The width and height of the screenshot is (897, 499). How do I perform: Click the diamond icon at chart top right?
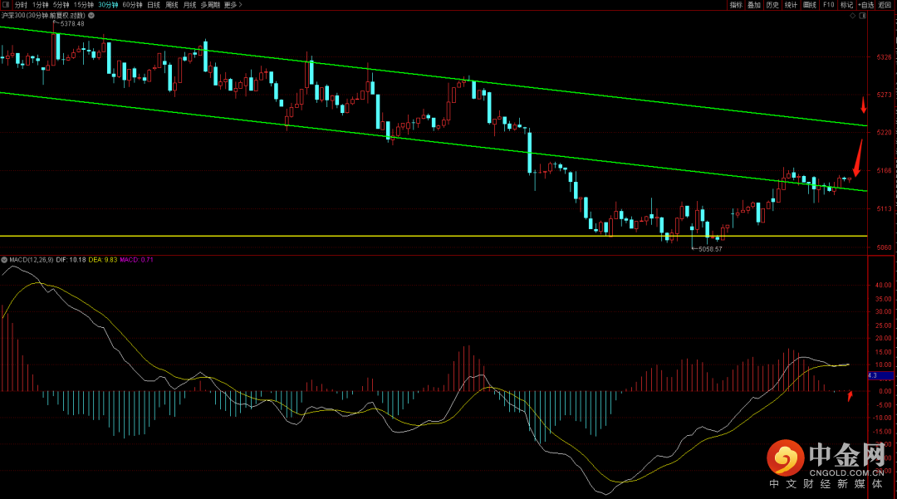[852, 16]
